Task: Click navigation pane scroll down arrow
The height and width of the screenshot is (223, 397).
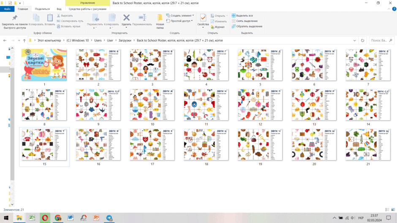Action: [x=12, y=204]
